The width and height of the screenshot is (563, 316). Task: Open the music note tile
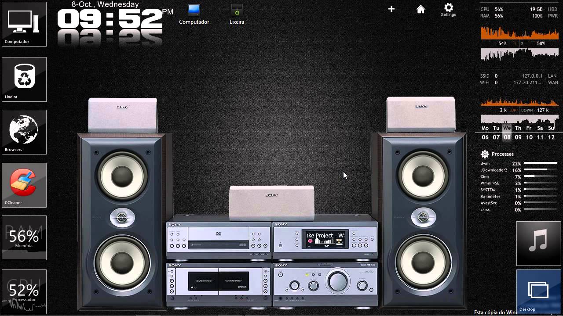click(x=538, y=244)
